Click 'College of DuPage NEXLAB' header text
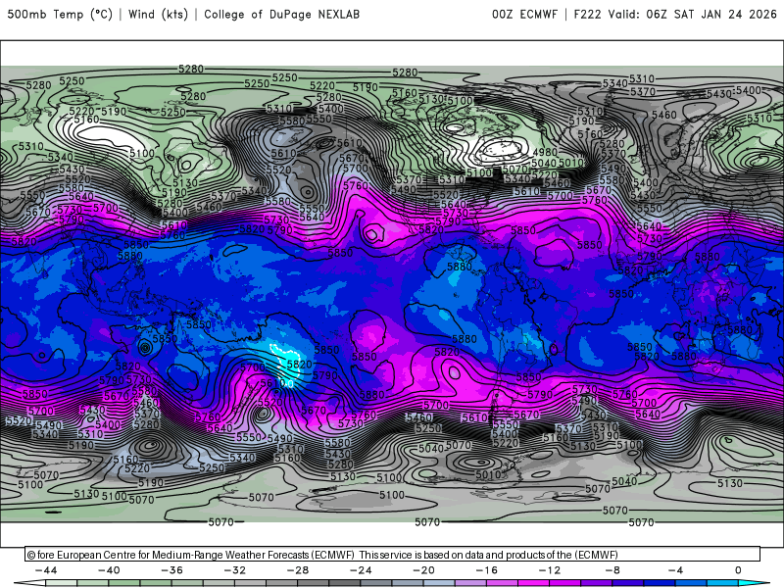The image size is (784, 588). pyautogui.click(x=281, y=15)
